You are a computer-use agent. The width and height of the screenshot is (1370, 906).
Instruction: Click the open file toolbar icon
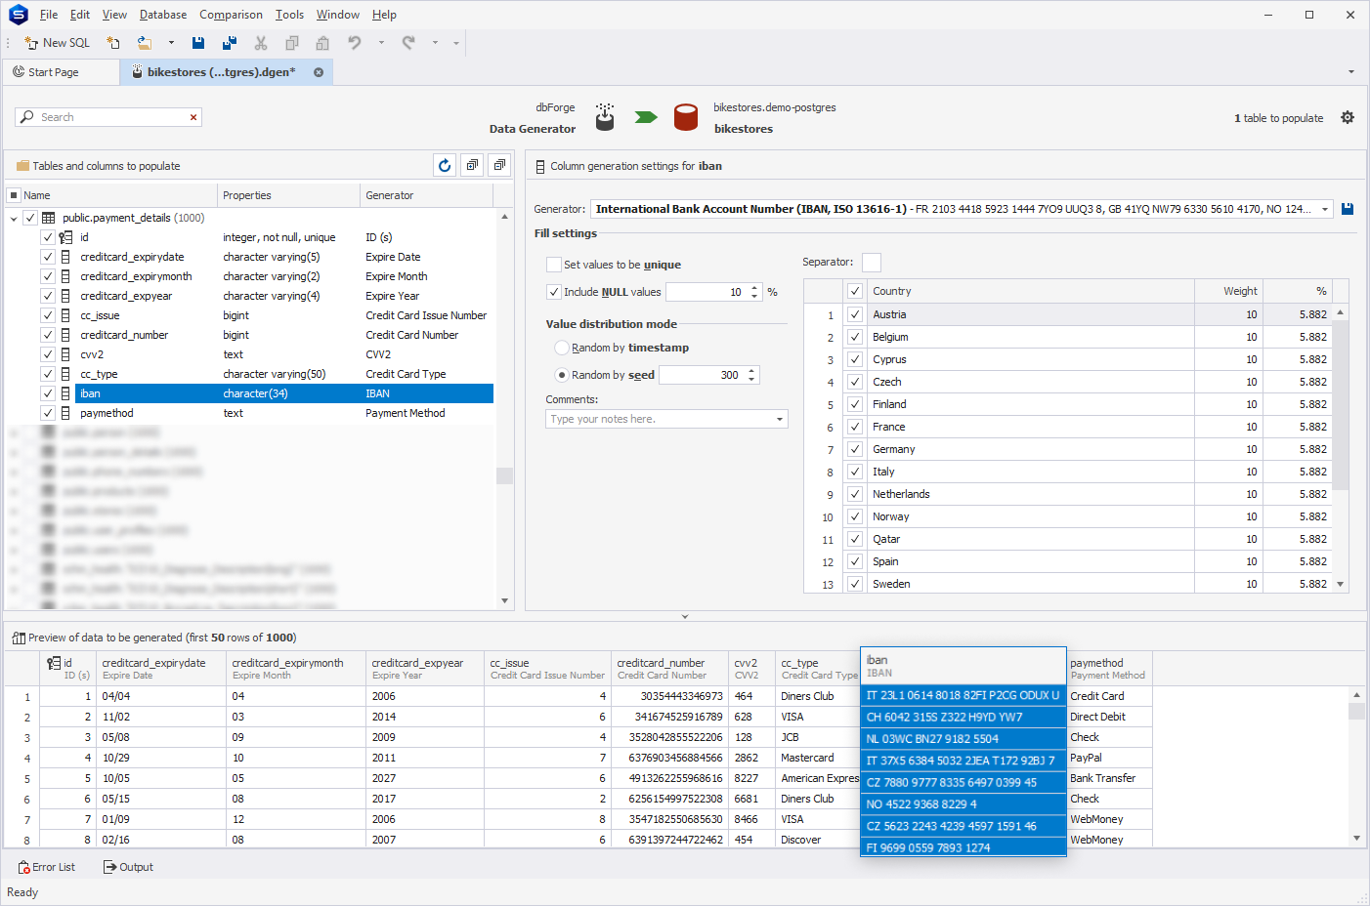click(145, 43)
